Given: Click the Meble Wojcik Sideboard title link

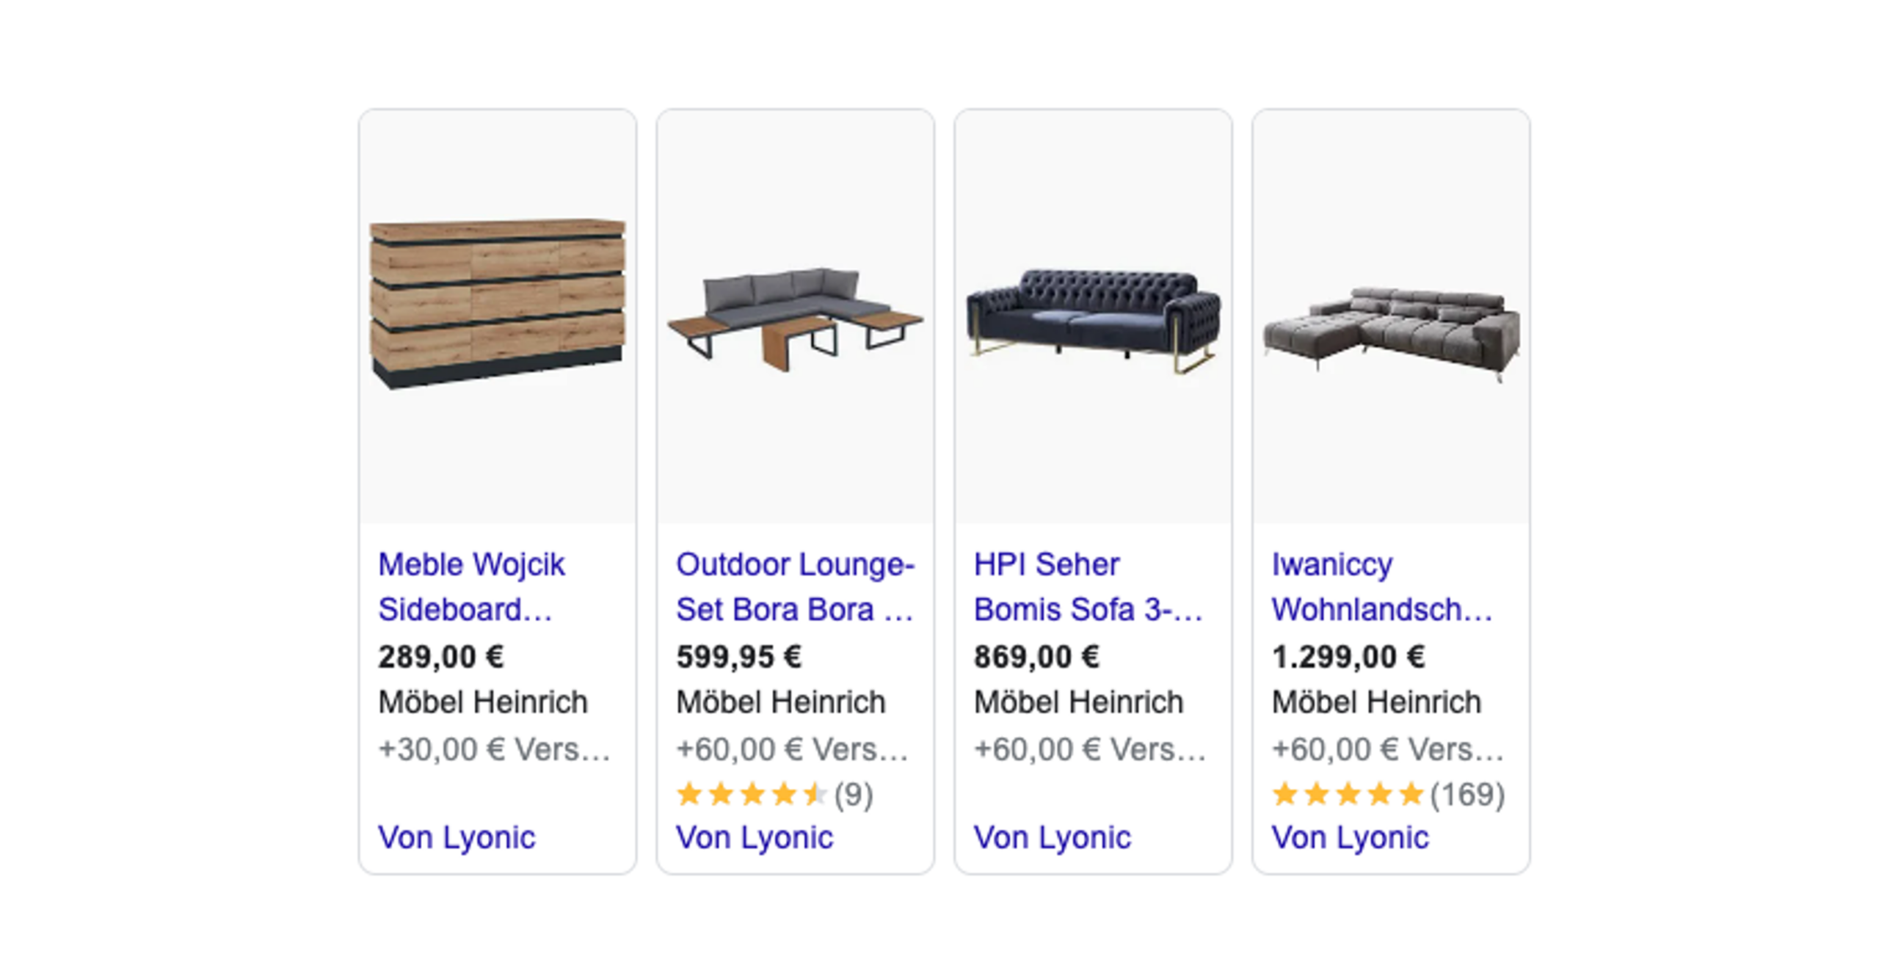Looking at the screenshot, I should [472, 586].
